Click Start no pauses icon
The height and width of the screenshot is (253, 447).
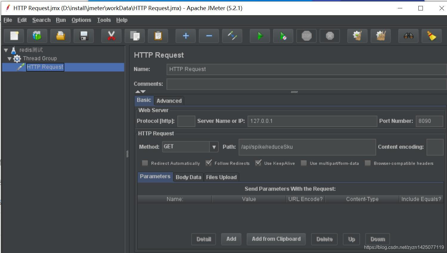(283, 36)
